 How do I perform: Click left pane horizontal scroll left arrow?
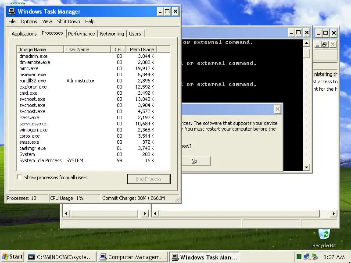pyautogui.click(x=66, y=213)
